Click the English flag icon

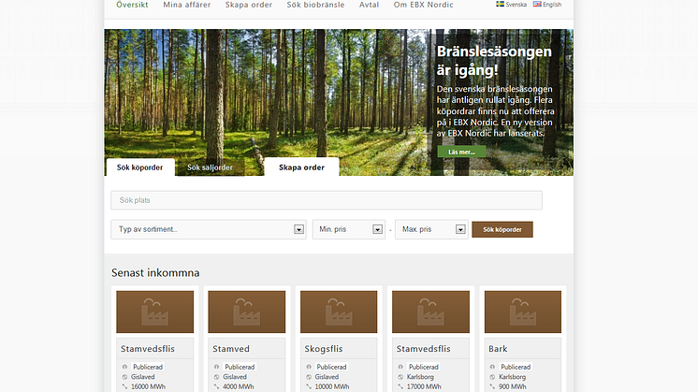point(537,5)
